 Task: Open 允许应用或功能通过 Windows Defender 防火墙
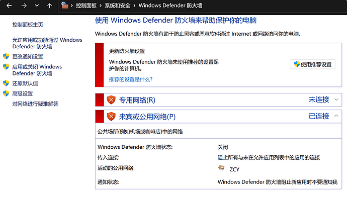(x=47, y=43)
